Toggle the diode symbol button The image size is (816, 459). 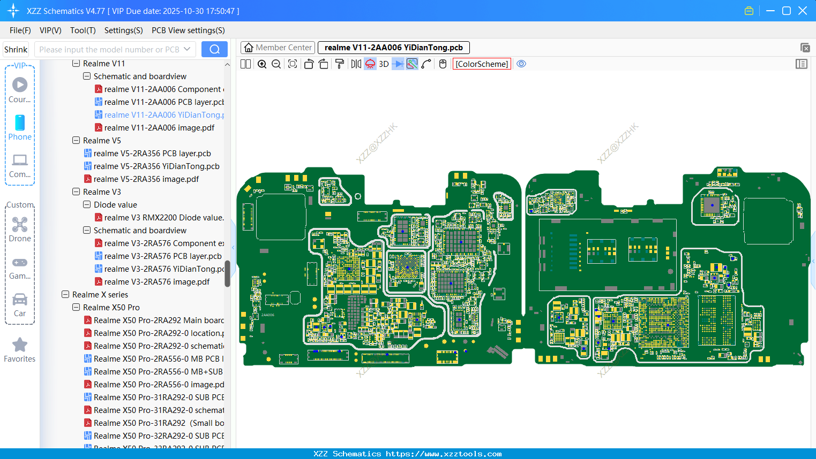pyautogui.click(x=398, y=64)
